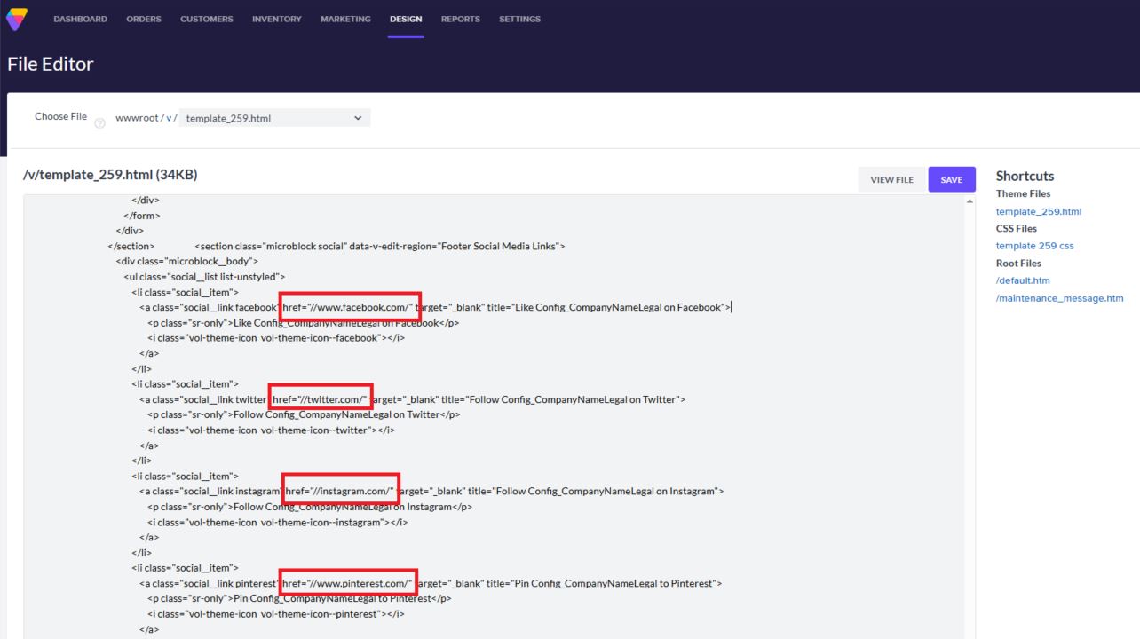This screenshot has width=1140, height=639.
Task: Select the Inventory menu item
Action: pyautogui.click(x=276, y=19)
